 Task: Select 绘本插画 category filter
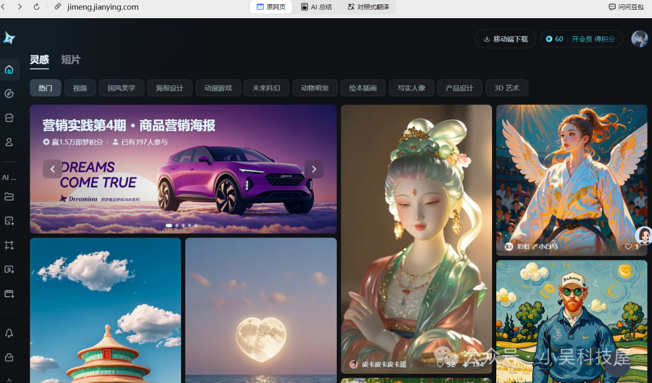point(363,88)
